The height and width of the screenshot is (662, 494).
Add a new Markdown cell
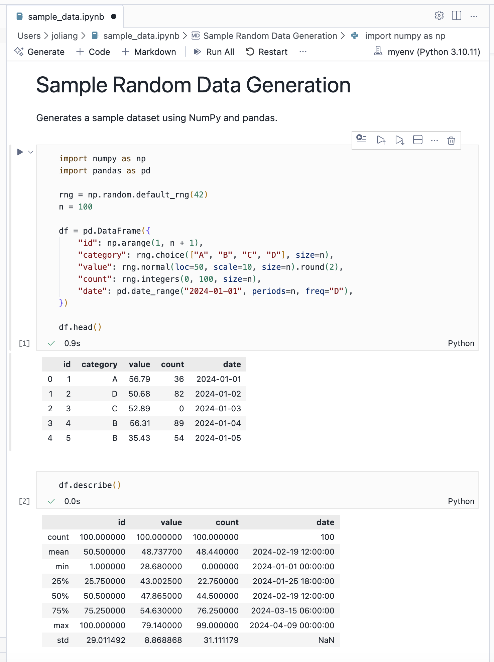(x=149, y=52)
